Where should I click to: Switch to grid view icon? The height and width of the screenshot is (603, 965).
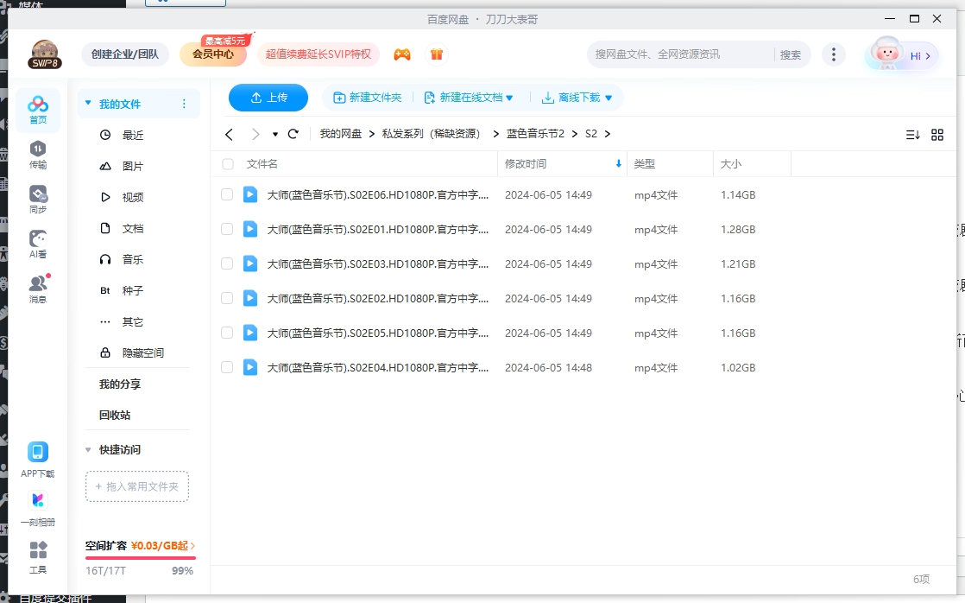click(937, 135)
